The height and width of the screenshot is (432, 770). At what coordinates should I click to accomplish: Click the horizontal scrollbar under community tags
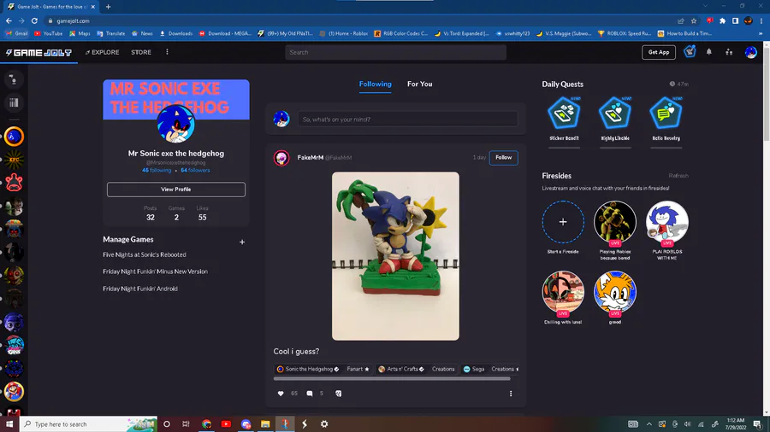click(x=392, y=378)
